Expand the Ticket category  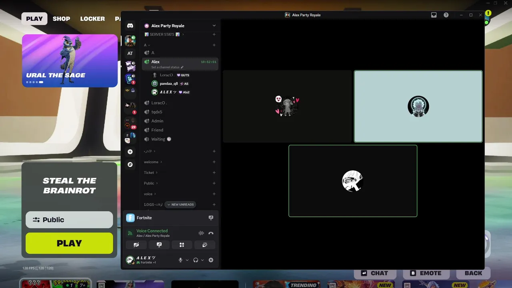(150, 172)
